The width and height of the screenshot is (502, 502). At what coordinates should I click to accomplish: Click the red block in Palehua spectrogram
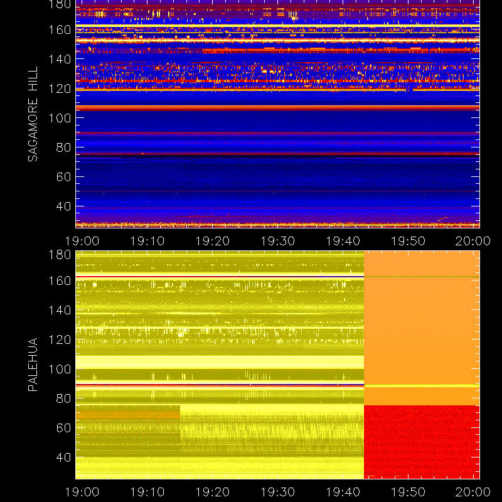click(x=422, y=442)
